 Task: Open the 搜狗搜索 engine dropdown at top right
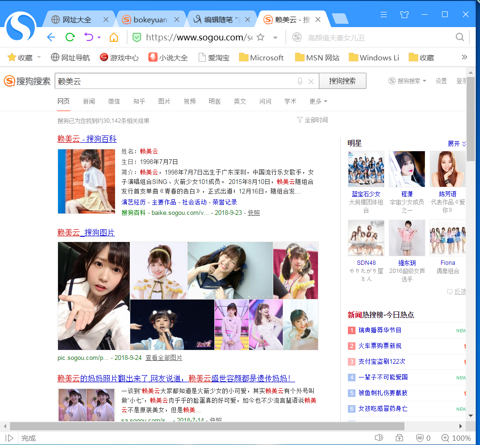click(x=407, y=81)
